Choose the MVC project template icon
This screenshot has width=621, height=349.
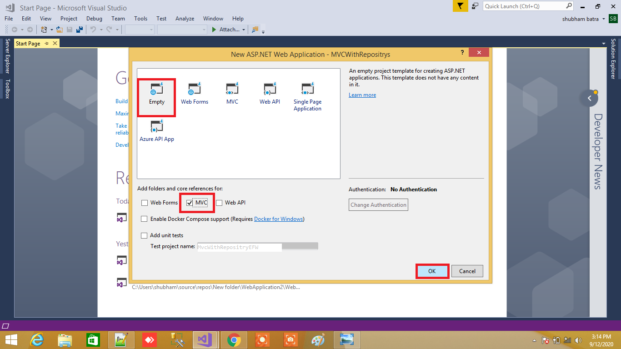[232, 94]
